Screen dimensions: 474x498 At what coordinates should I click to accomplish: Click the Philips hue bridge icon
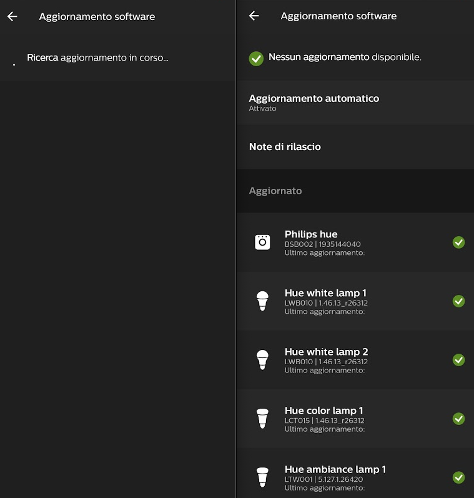pyautogui.click(x=263, y=242)
